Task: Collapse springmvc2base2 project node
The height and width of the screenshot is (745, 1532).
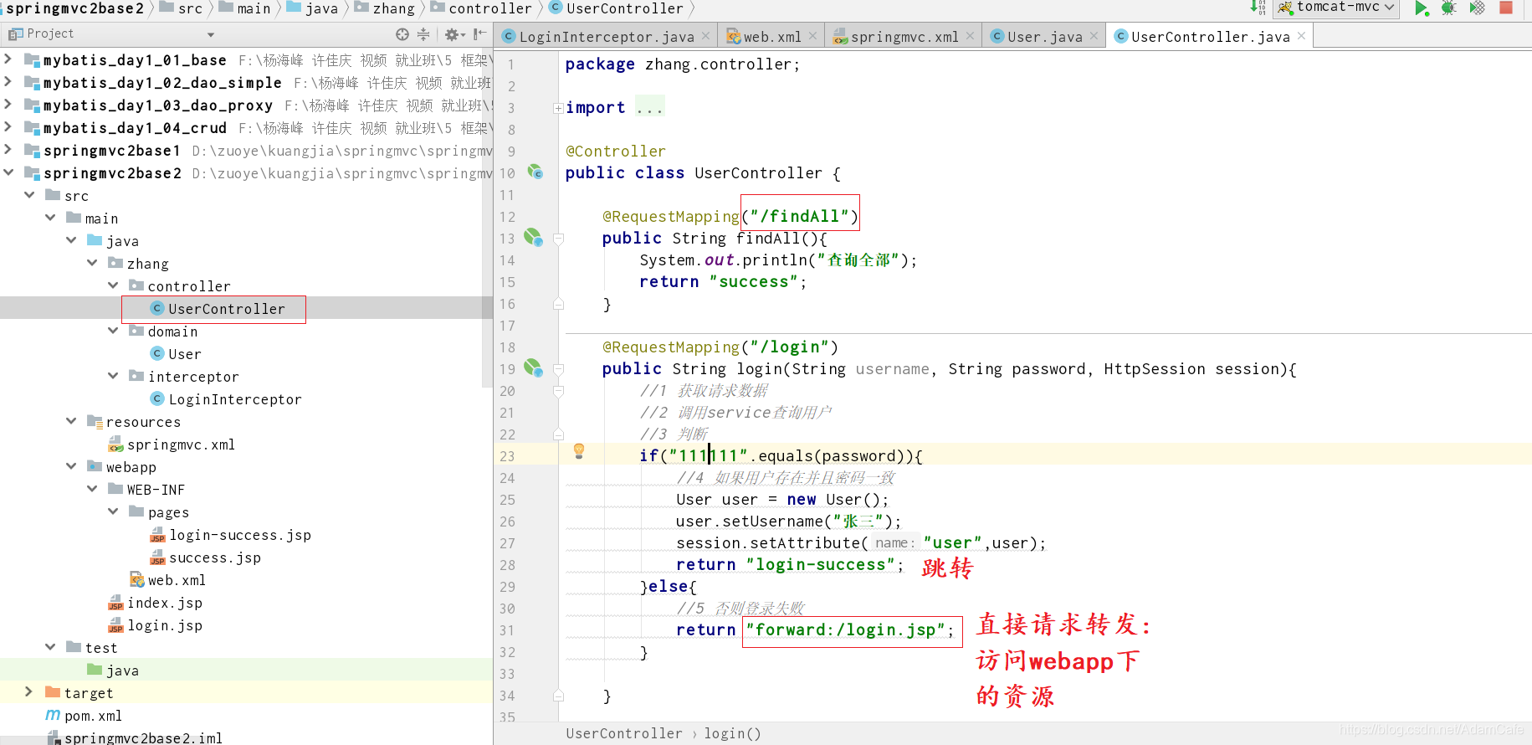Action: [x=8, y=172]
